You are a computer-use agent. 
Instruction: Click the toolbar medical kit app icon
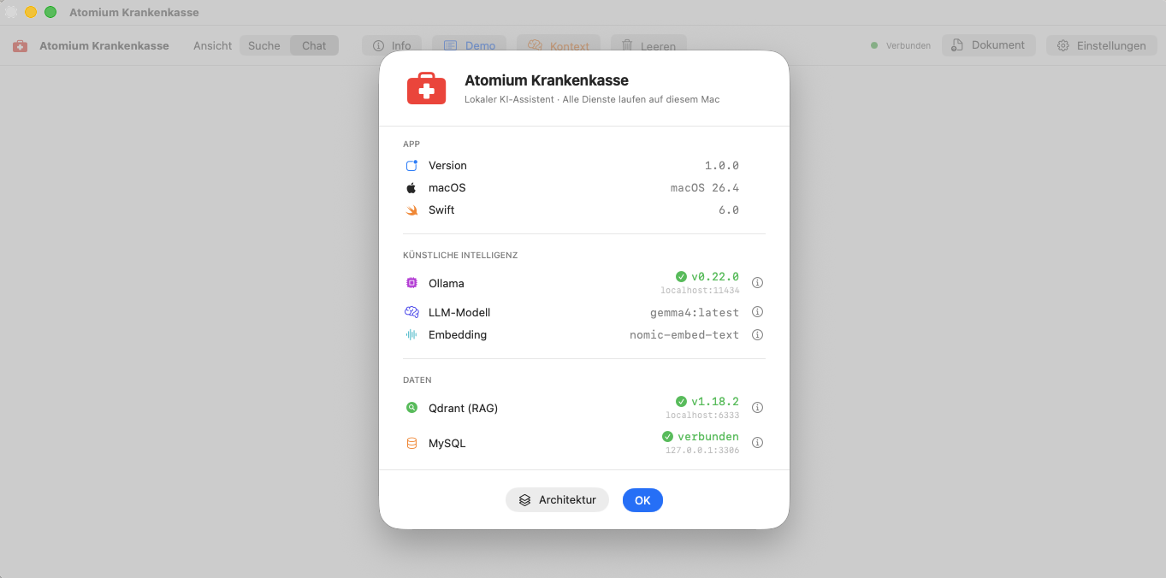20,46
